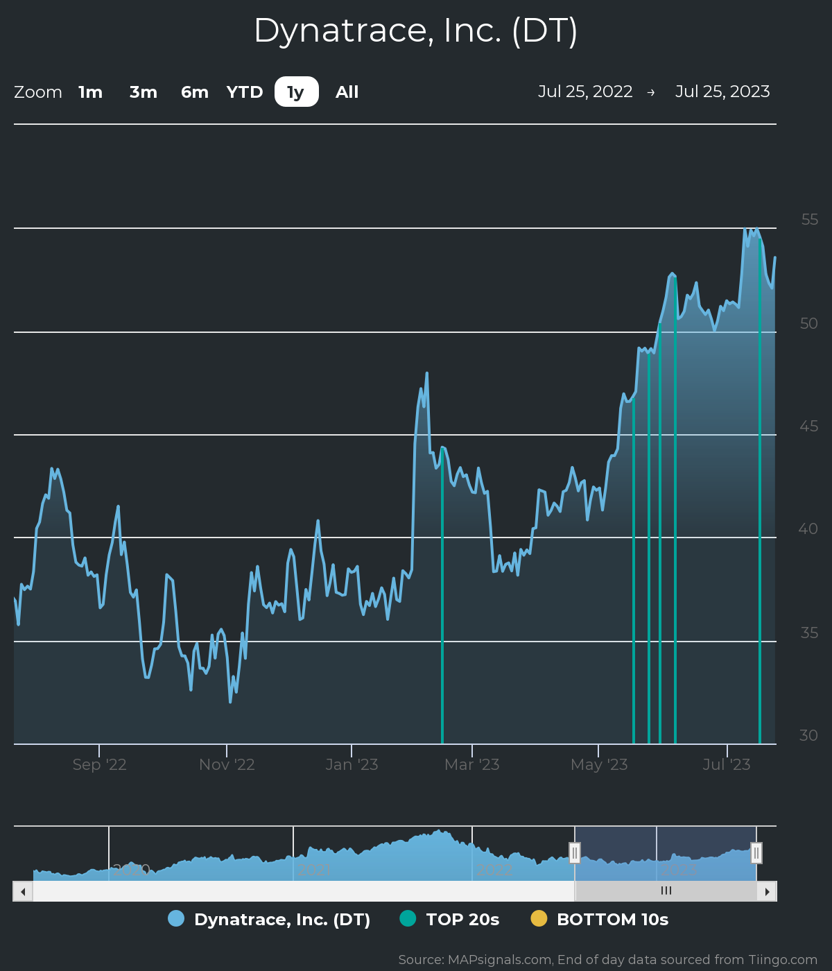Click the 55 price axis label
The width and height of the screenshot is (832, 971).
(x=809, y=220)
